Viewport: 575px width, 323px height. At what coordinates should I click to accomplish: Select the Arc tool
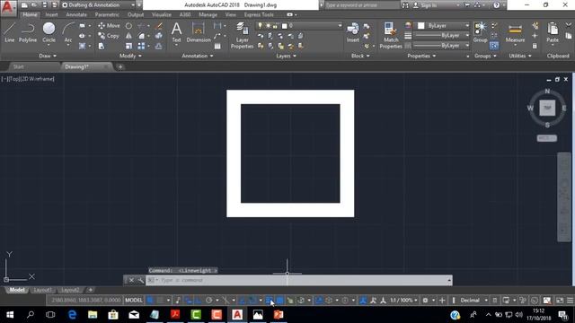click(68, 32)
